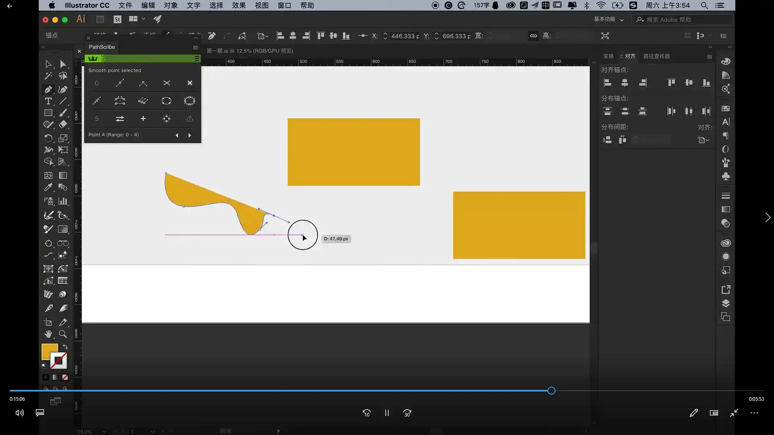Select the Eyedropper tool

(48, 187)
